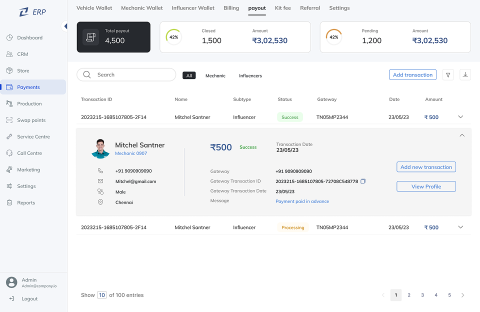
Task: Click the Add transaction button
Action: 412,75
